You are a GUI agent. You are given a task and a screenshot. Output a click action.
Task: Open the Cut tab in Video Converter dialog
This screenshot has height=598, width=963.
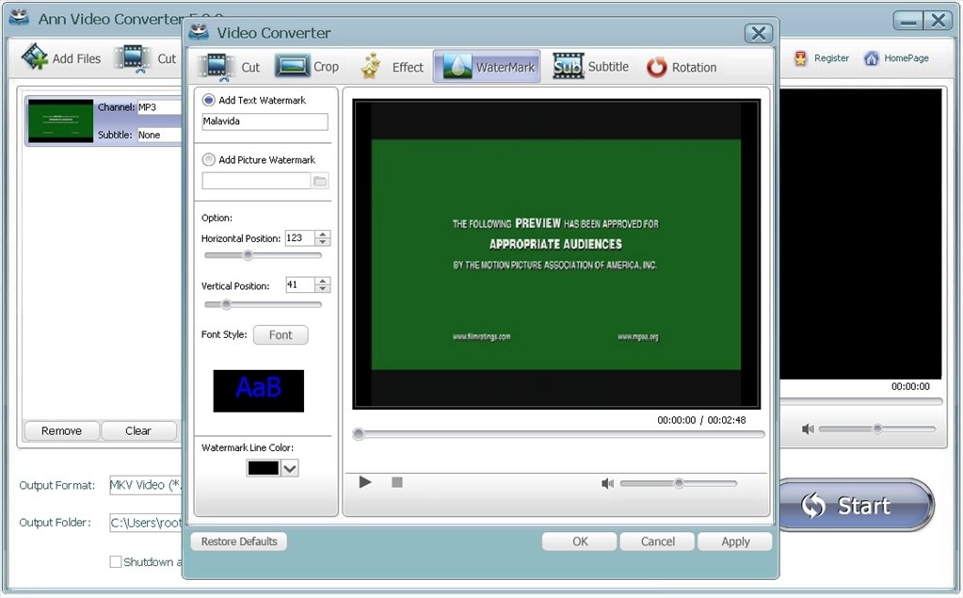tap(229, 66)
